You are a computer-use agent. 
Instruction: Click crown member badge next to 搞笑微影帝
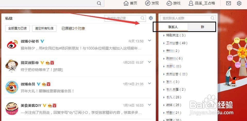(48, 63)
